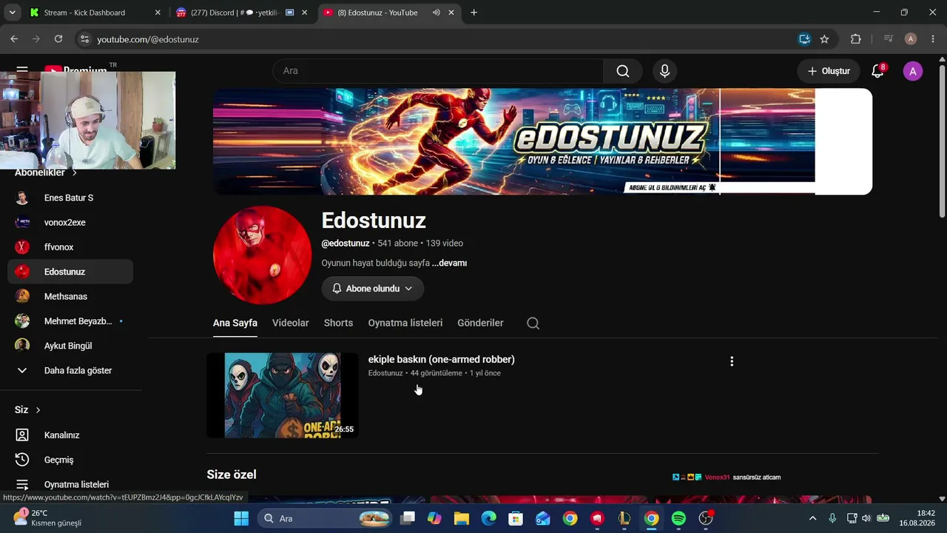Open the Edostunuz channel profile picture
Image resolution: width=947 pixels, height=533 pixels.
click(x=263, y=255)
